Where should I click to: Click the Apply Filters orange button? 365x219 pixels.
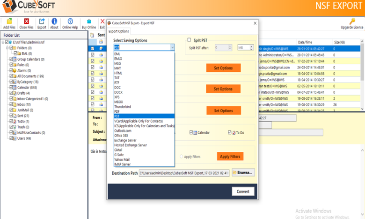(x=230, y=157)
